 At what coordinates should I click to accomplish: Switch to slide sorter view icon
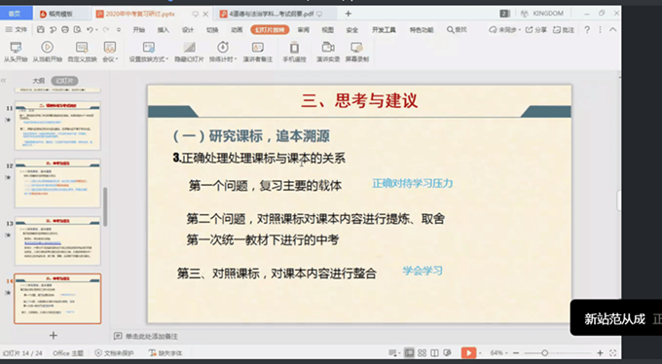coord(422,352)
